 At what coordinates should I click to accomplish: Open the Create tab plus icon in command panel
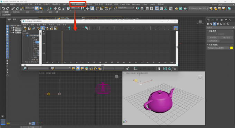click(x=208, y=20)
